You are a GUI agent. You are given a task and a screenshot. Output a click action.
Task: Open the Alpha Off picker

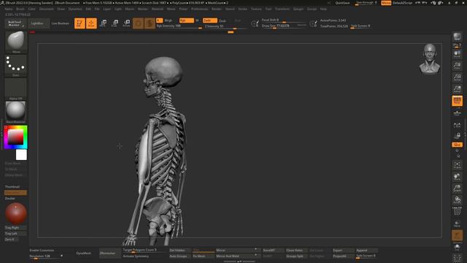click(16, 89)
